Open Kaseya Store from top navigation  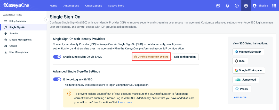[116, 6]
